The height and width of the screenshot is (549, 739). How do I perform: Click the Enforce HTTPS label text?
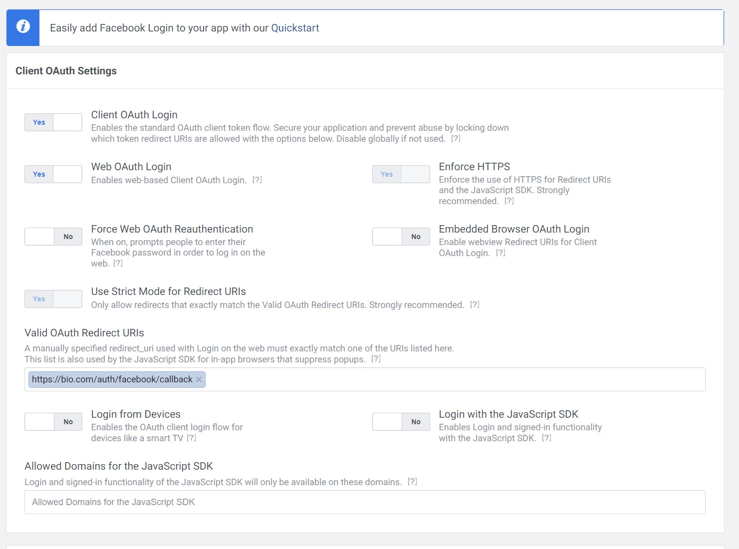pos(475,167)
